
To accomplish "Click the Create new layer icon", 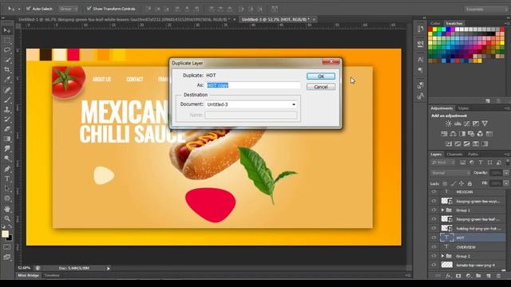I will point(488,276).
